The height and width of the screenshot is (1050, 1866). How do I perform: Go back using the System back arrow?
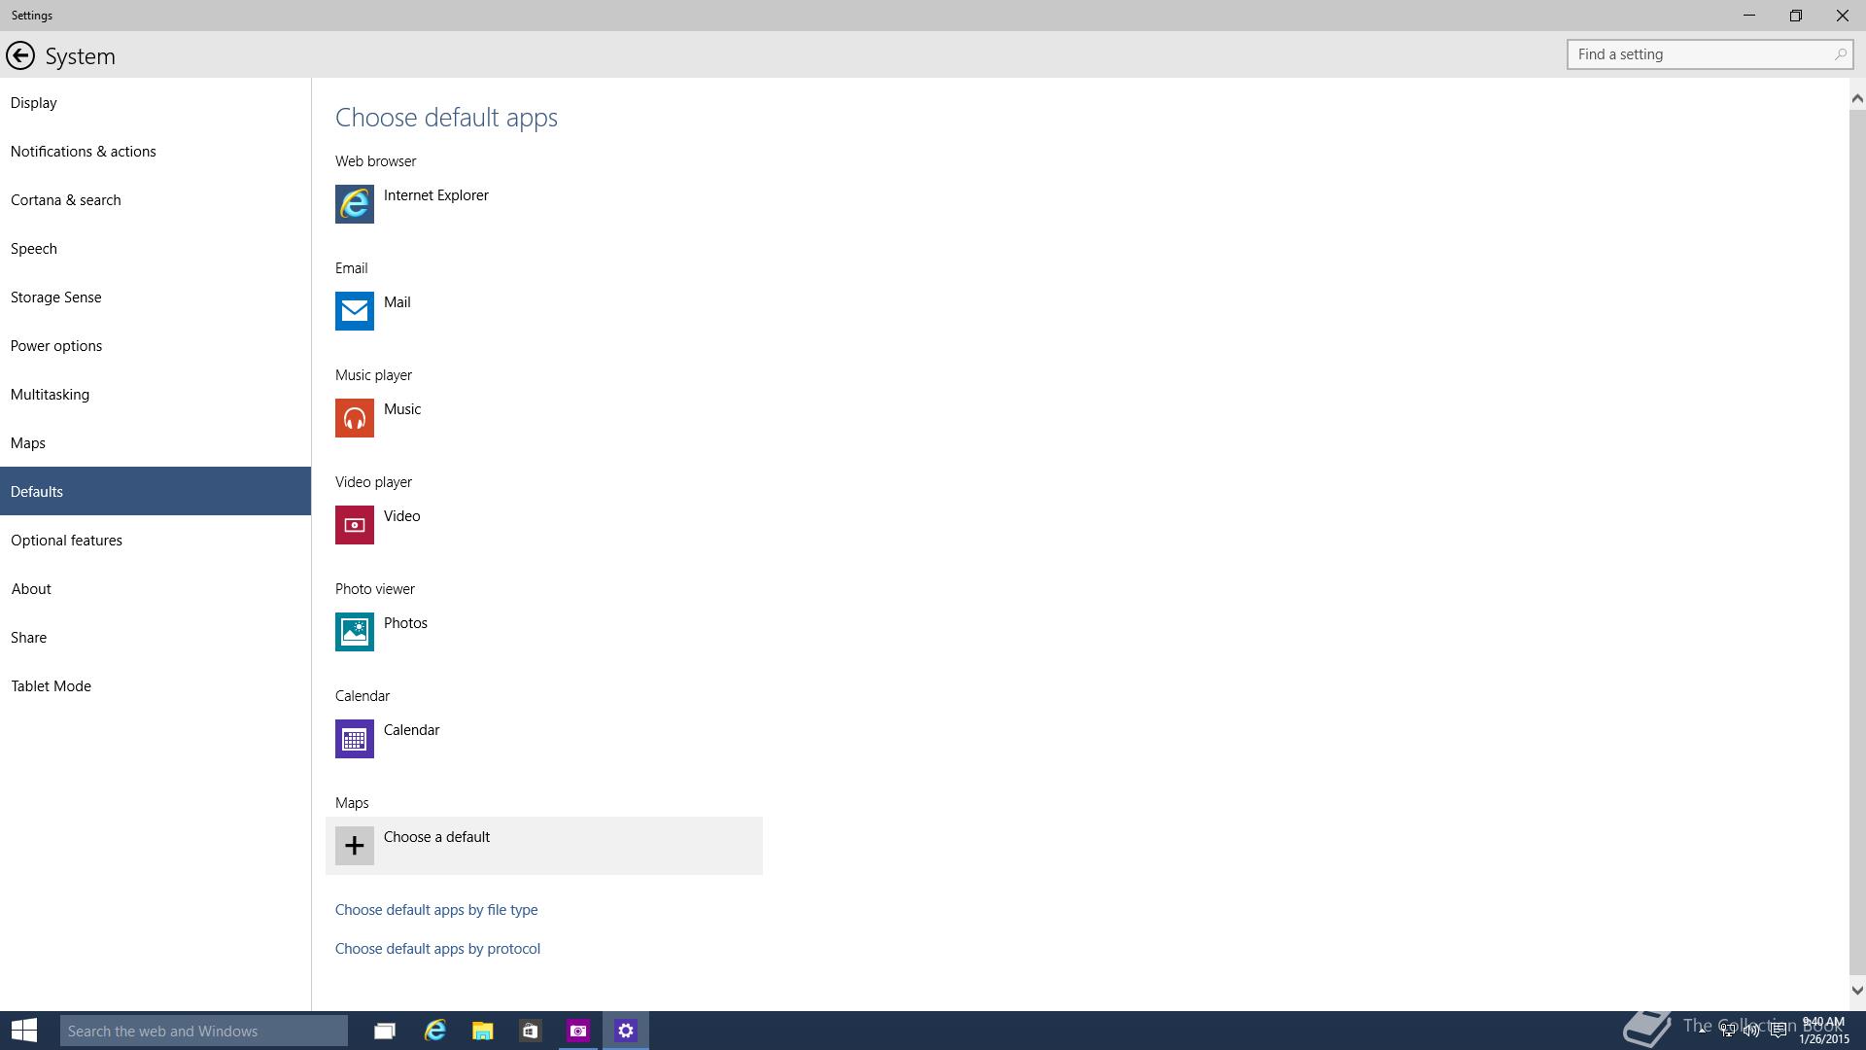[20, 55]
